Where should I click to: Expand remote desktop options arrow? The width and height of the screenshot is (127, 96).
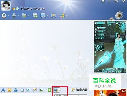click(47, 16)
